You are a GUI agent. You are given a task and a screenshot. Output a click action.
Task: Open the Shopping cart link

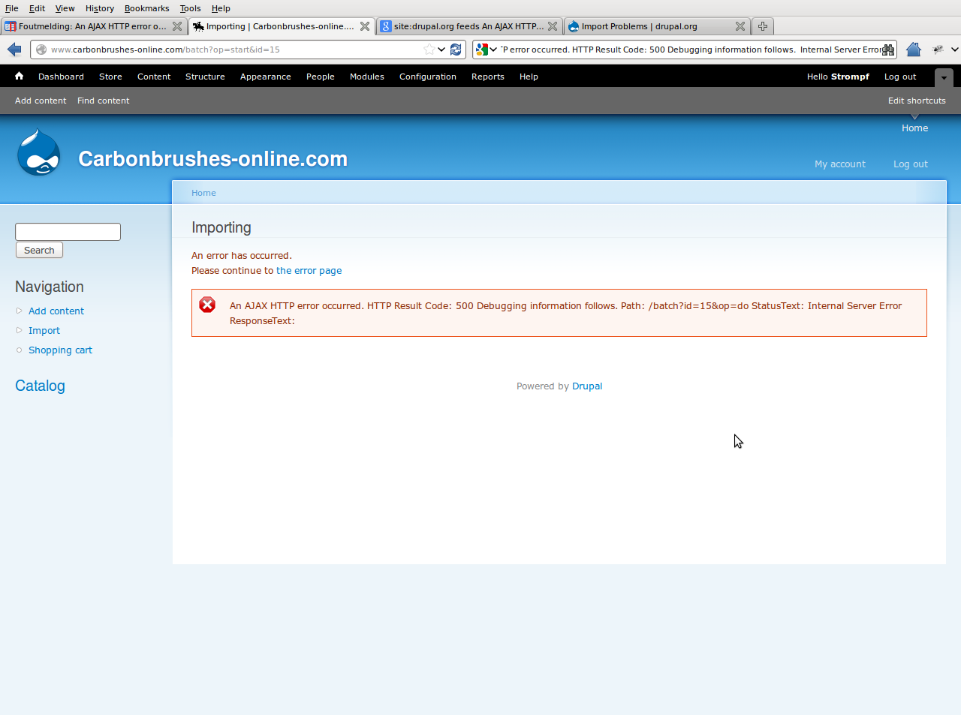click(60, 350)
